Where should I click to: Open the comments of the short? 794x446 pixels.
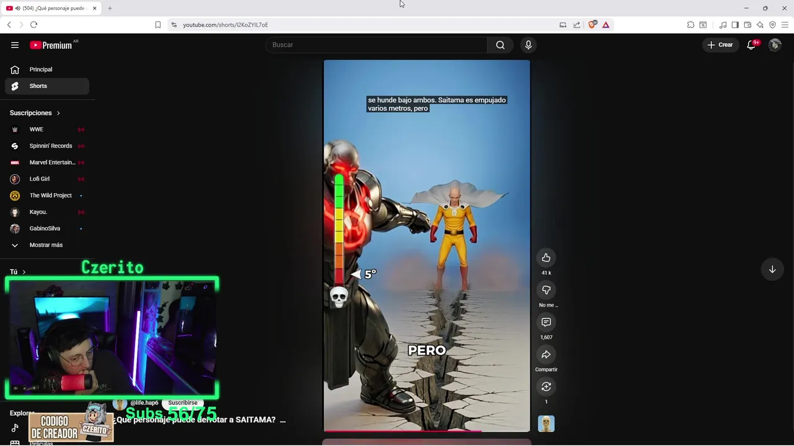coord(546,322)
